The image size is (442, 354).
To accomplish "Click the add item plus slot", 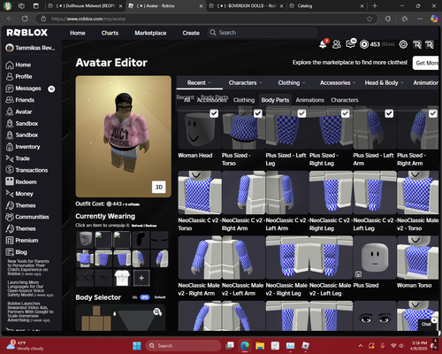I will coord(141,278).
